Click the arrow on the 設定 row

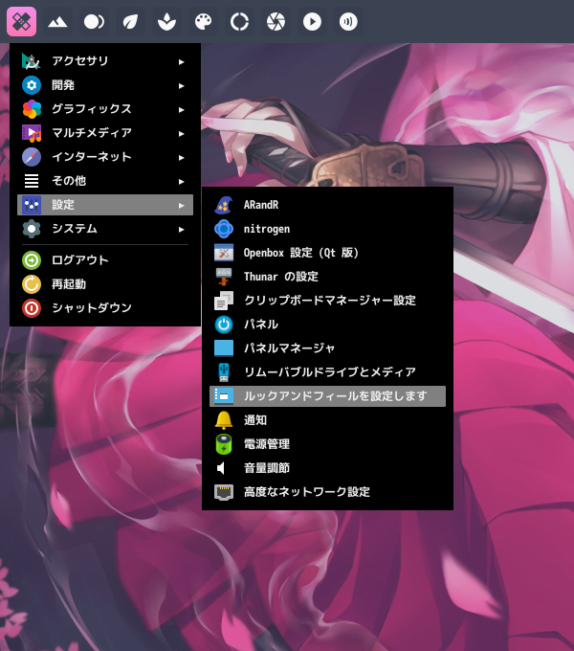coord(181,206)
